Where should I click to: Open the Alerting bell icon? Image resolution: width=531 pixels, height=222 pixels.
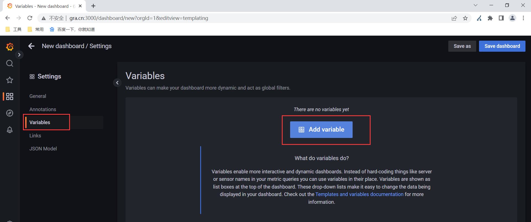(x=10, y=130)
